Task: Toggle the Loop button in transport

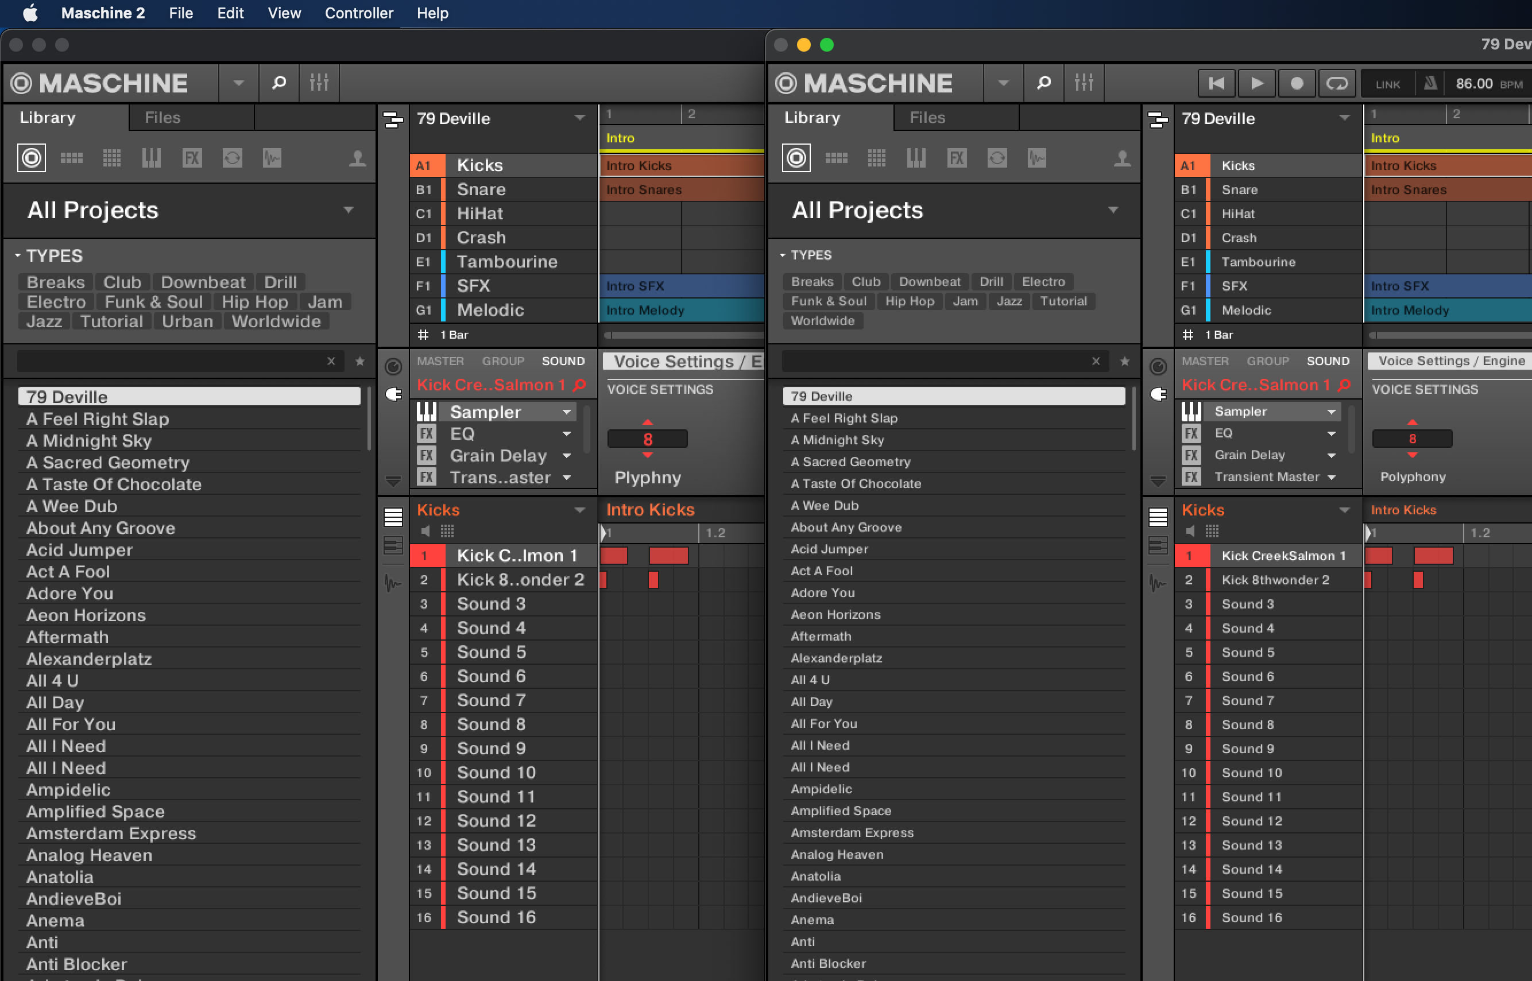Action: pyautogui.click(x=1336, y=83)
